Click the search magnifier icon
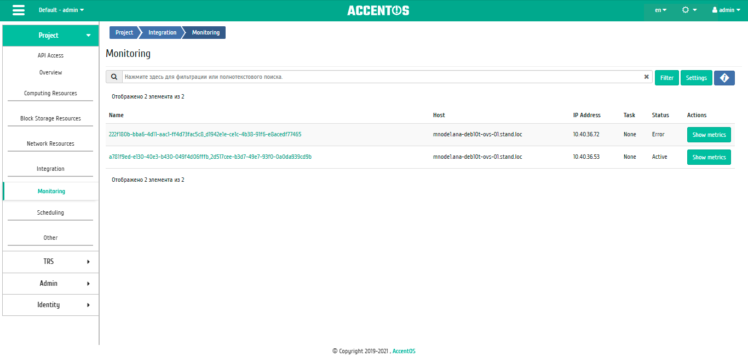 coord(114,77)
